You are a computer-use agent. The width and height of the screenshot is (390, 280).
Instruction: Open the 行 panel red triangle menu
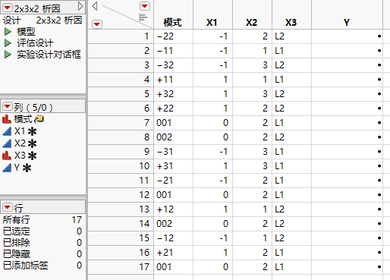tap(7, 207)
